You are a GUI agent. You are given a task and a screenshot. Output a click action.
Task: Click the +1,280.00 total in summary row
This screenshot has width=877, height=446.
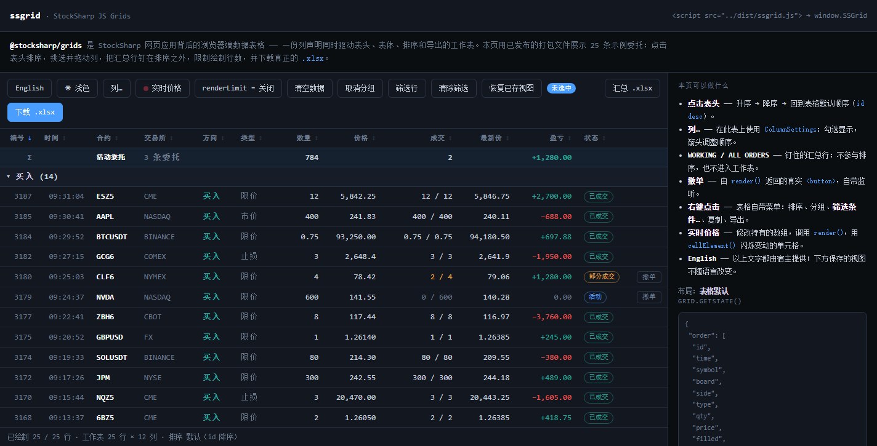pyautogui.click(x=552, y=157)
